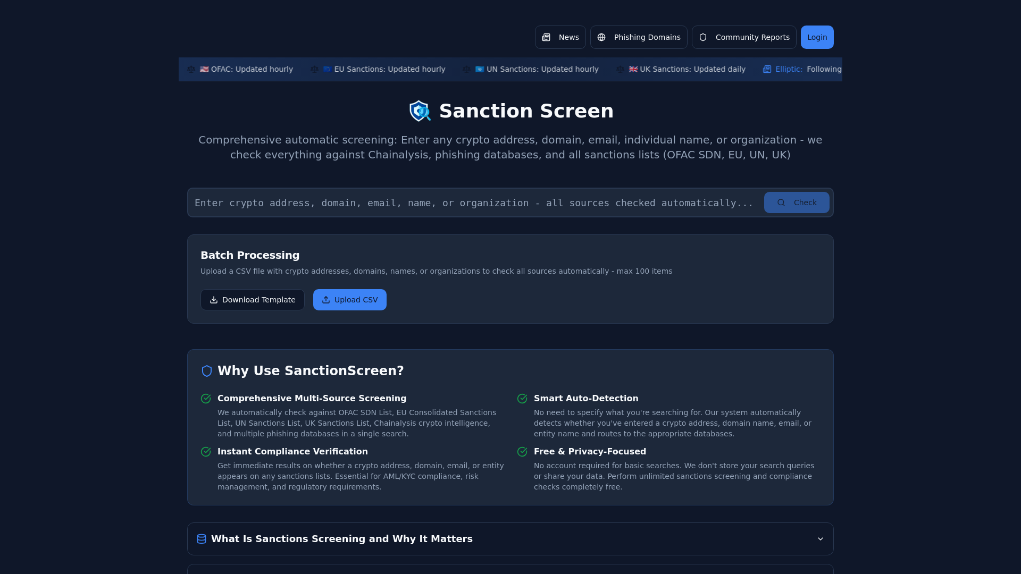This screenshot has width=1021, height=574.
Task: Click the download icon on Download Template
Action: coord(213,300)
